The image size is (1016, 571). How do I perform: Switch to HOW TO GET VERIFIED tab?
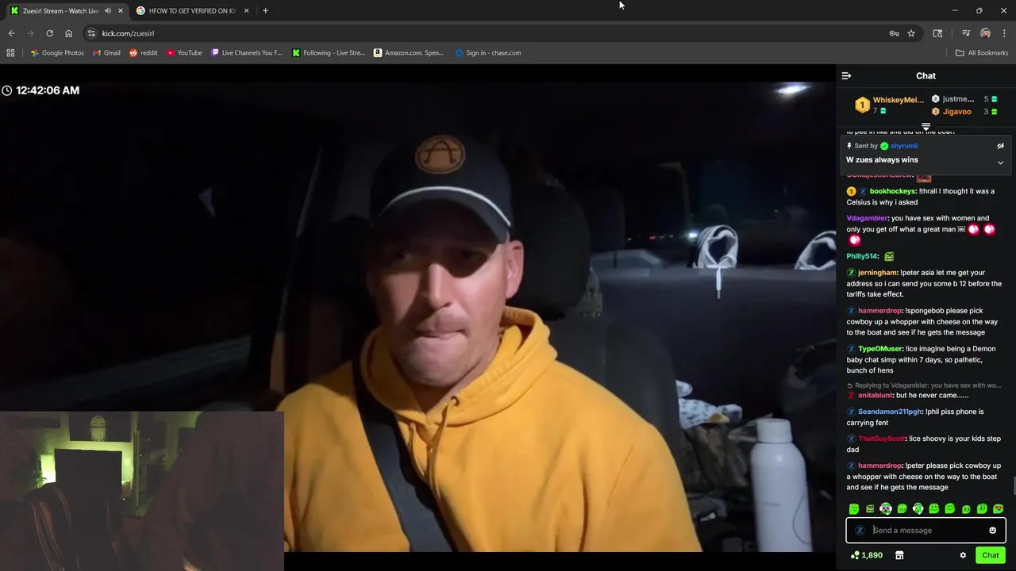coord(192,11)
